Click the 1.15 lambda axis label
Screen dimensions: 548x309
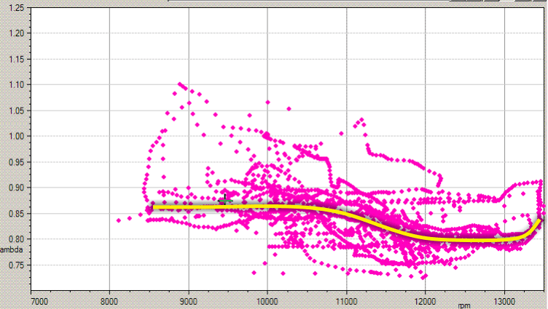click(x=17, y=60)
